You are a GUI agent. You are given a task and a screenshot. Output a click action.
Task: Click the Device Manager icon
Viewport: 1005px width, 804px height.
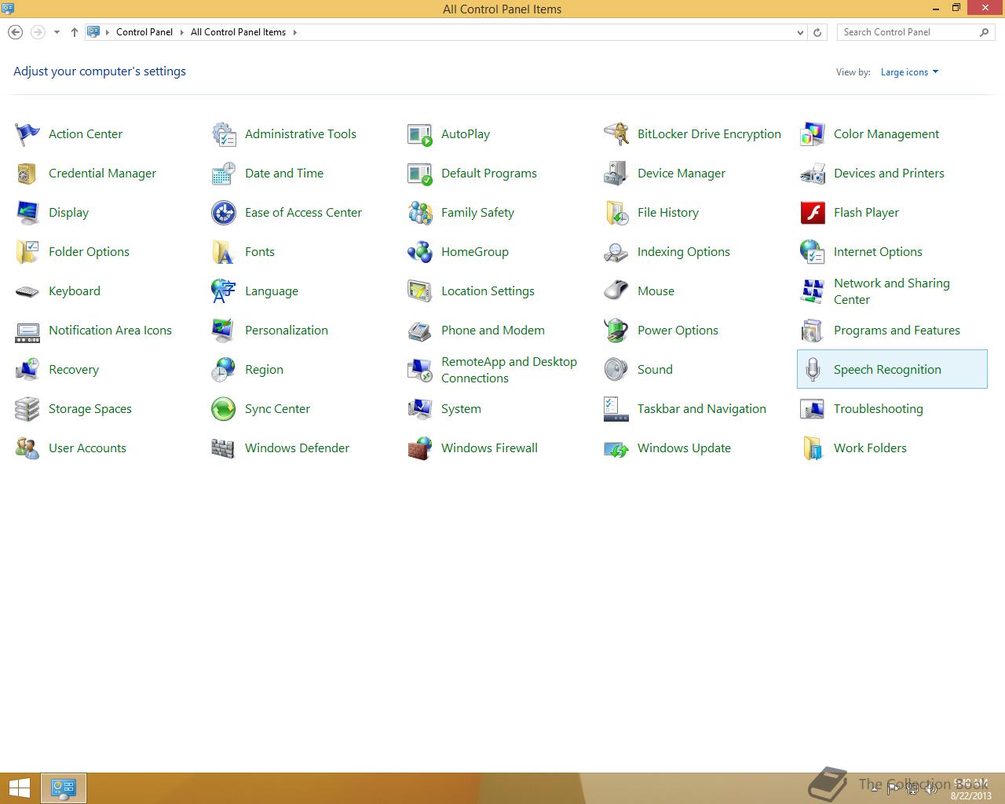tap(616, 174)
